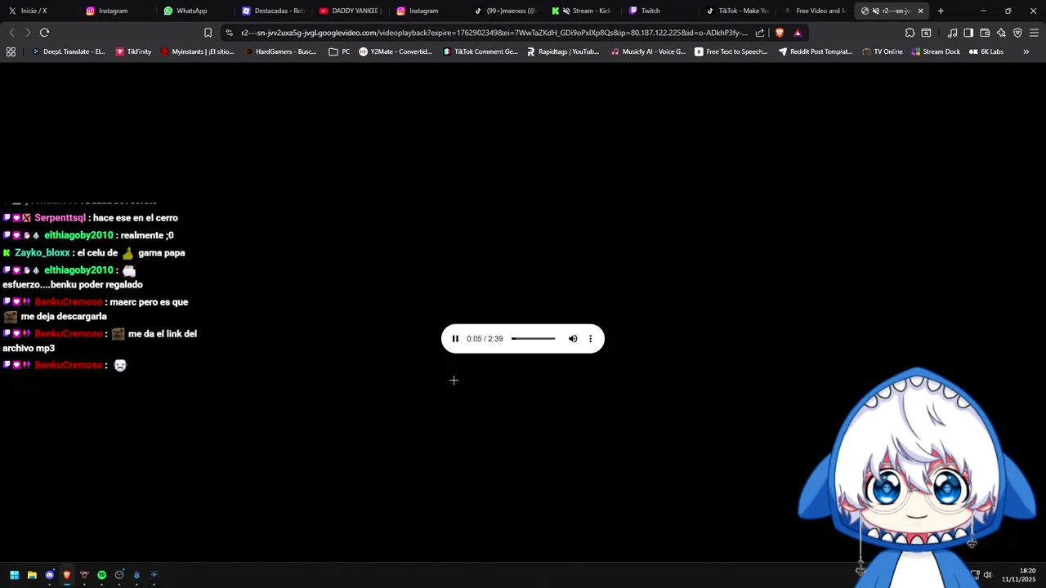
Task: Open the taskbar clock showing 18:20
Action: [1019, 575]
